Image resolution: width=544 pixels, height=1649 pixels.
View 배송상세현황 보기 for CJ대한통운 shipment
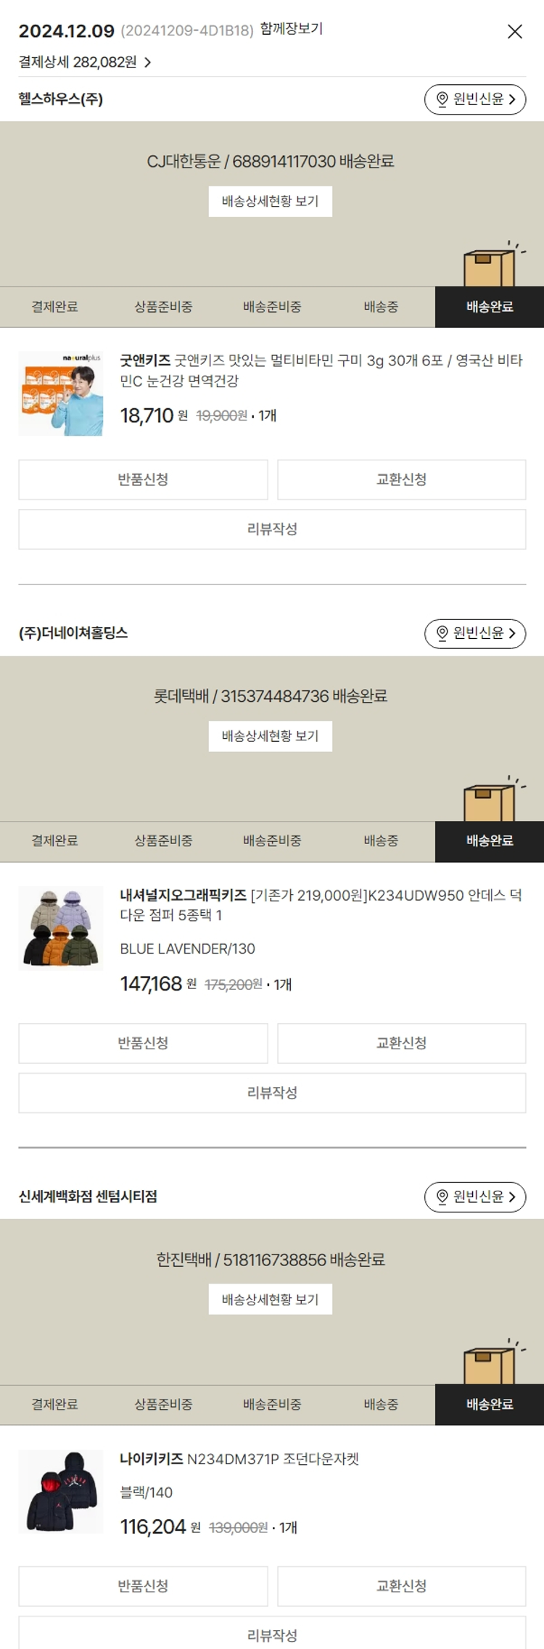click(271, 202)
